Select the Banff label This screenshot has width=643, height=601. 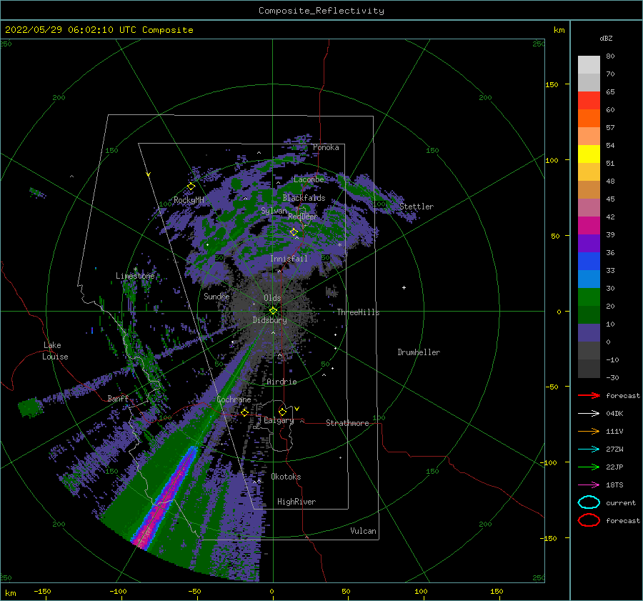[x=118, y=398]
